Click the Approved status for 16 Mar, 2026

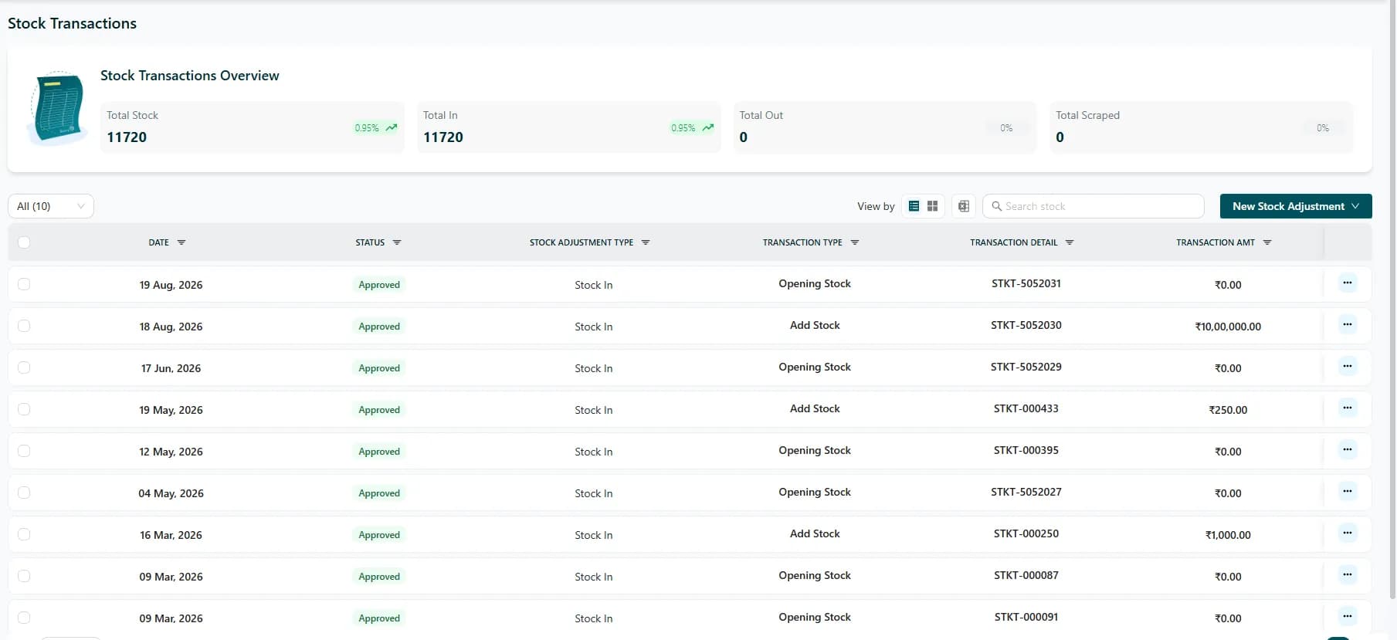[379, 534]
